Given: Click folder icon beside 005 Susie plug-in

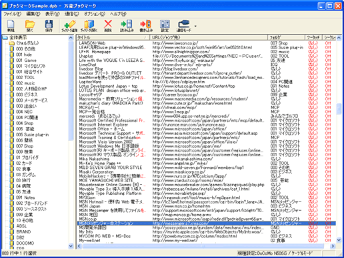Looking at the screenshot, I should point(12,134).
